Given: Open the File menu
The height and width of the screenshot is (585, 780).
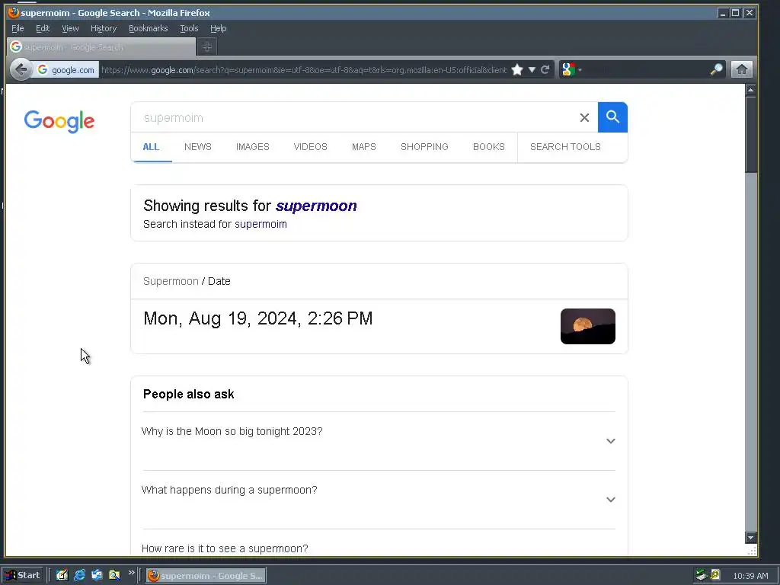Looking at the screenshot, I should (x=18, y=28).
